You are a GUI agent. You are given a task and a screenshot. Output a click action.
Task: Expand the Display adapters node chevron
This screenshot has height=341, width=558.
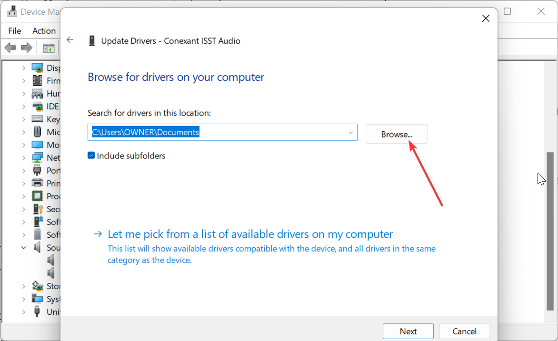tap(23, 68)
